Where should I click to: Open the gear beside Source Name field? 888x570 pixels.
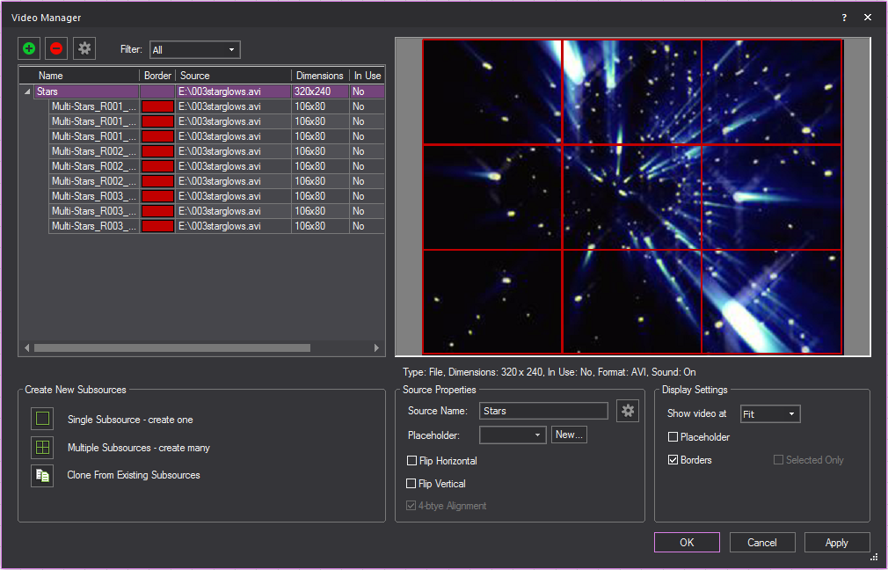coord(628,410)
